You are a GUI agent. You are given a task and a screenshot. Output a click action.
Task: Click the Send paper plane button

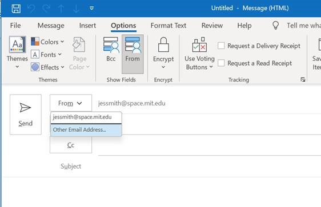[26, 115]
